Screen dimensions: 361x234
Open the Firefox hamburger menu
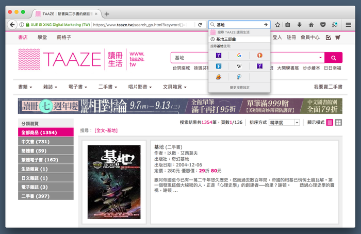(348, 25)
